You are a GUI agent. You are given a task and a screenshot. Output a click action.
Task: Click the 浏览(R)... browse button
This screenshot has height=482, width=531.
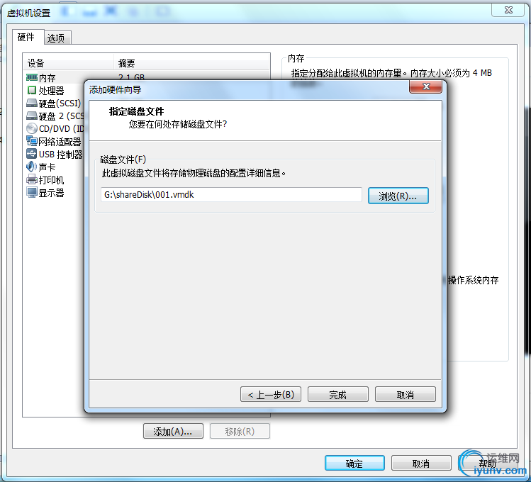tap(398, 196)
